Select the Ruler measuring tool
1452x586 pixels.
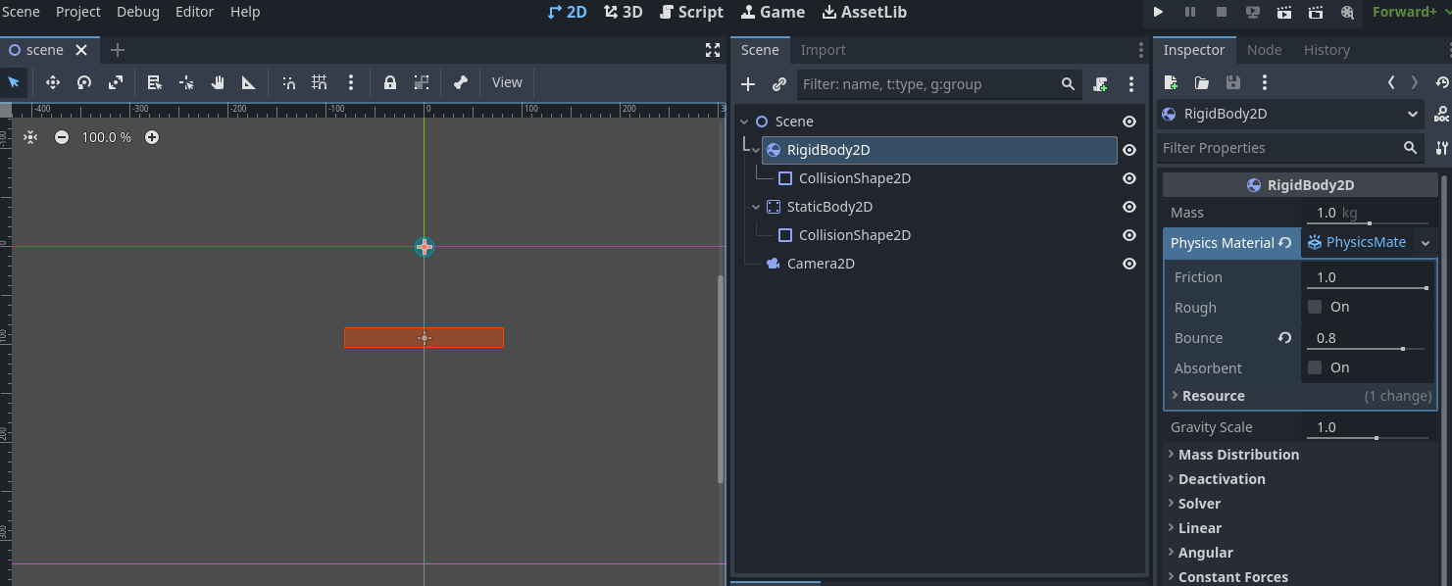[249, 83]
